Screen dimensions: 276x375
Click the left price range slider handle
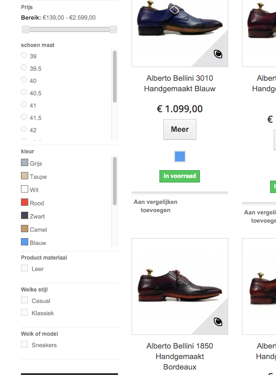[x=26, y=30]
